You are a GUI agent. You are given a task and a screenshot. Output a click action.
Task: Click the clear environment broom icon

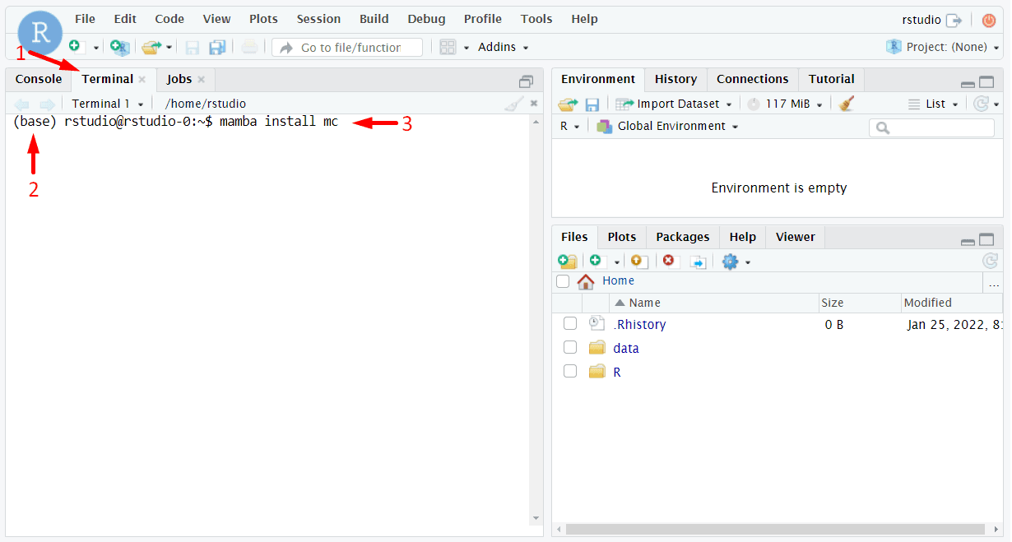pyautogui.click(x=847, y=104)
